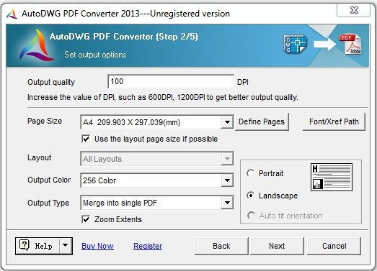
Task: Click the Output quality DPI field
Action: 171,81
